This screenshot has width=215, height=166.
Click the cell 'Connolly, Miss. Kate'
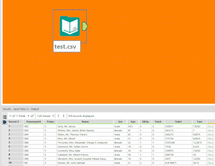pyautogui.click(x=85, y=151)
